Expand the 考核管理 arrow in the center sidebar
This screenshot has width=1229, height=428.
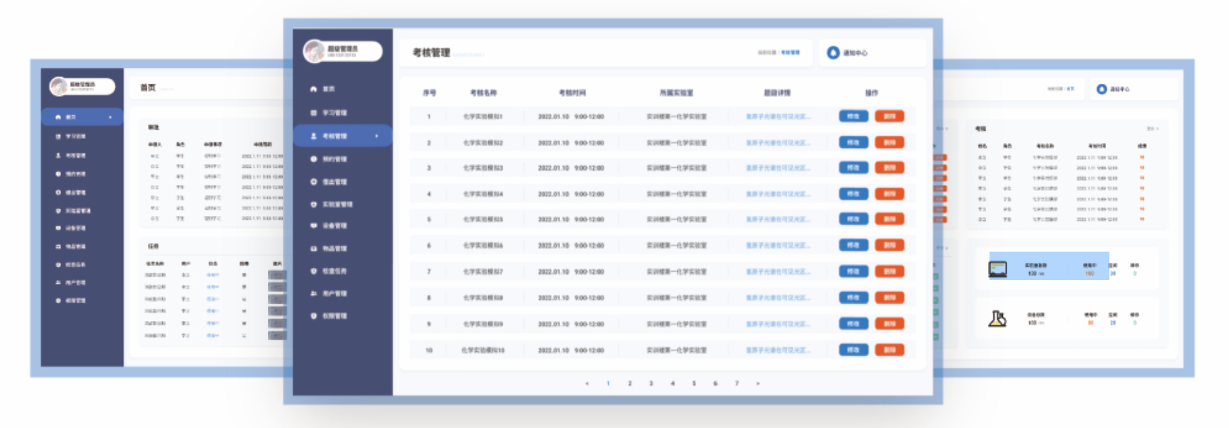coord(376,136)
